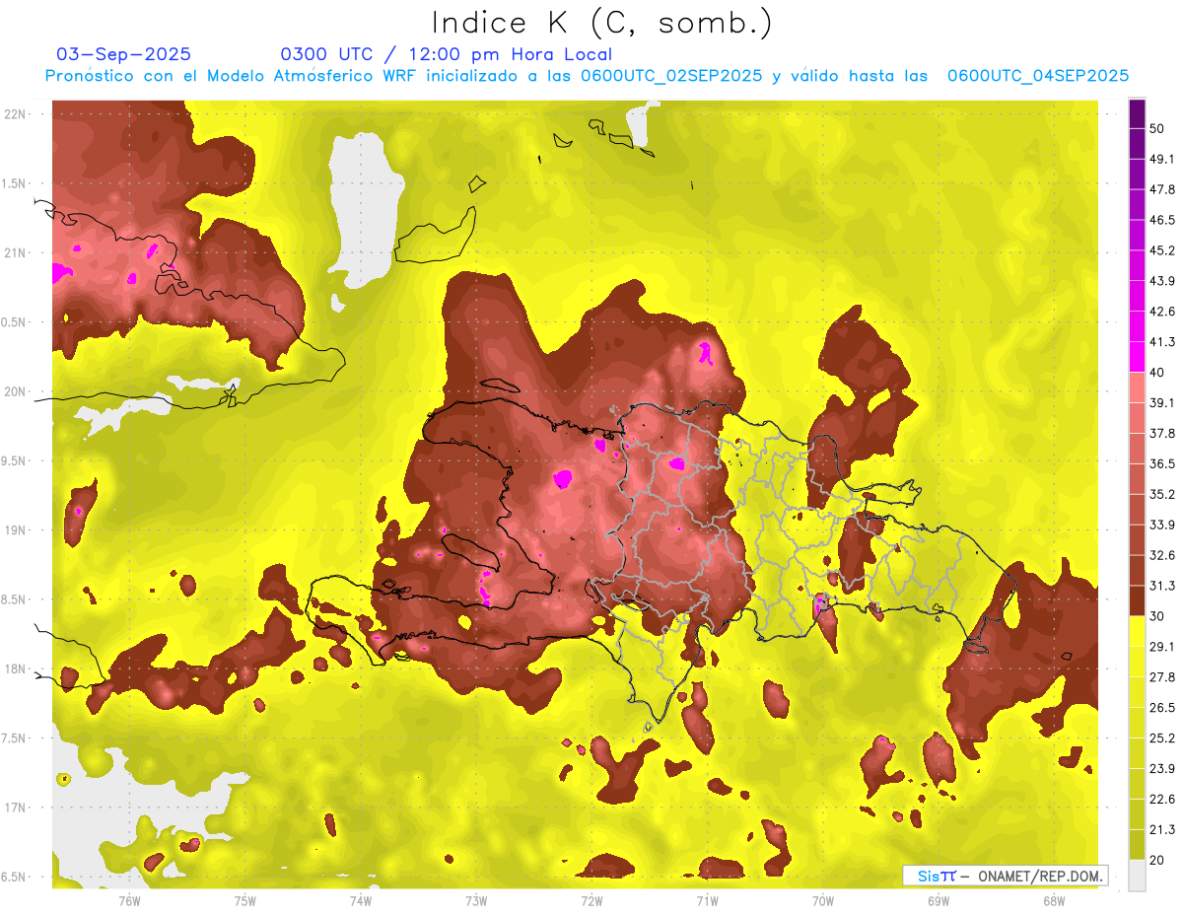Click the '20N' latitude label
Screen dimensions: 1183x914
(15, 391)
